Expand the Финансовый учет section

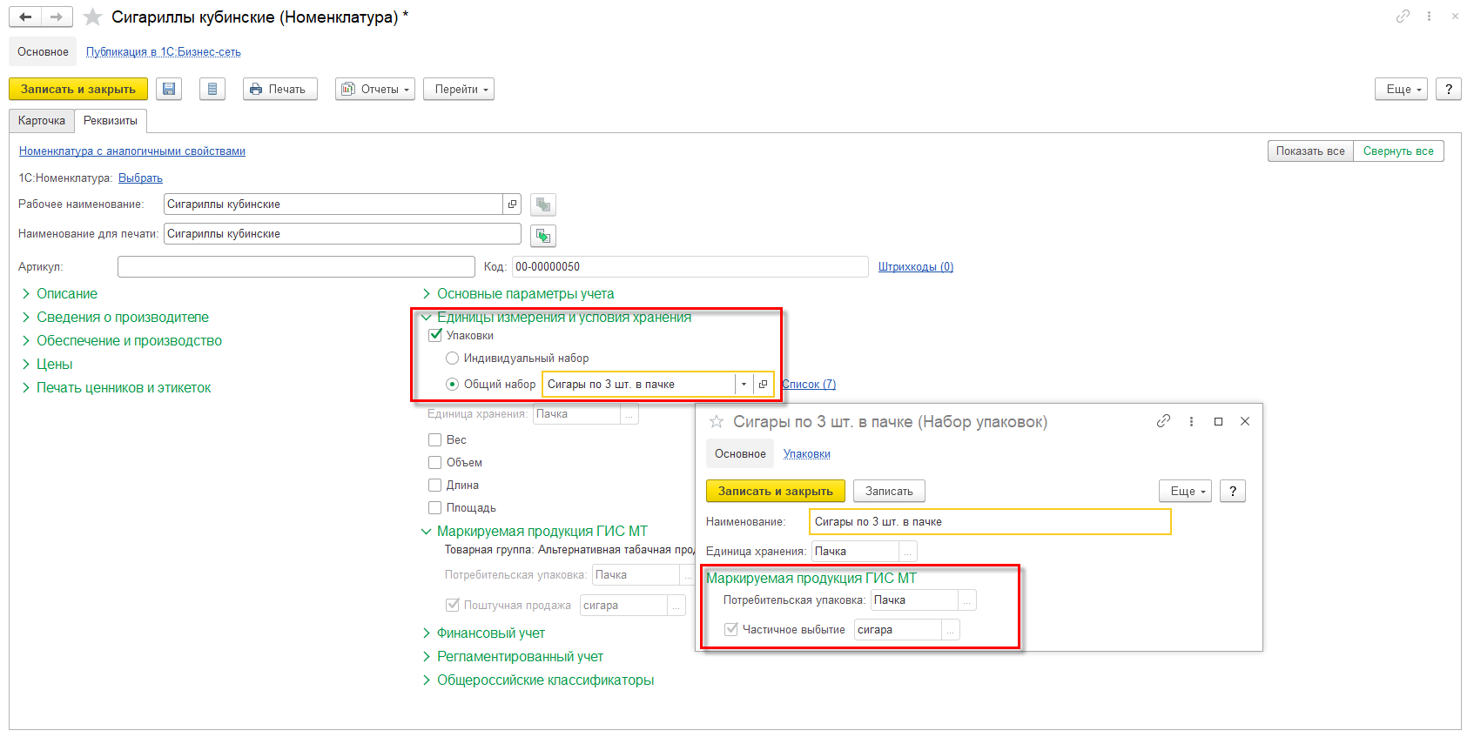click(490, 633)
